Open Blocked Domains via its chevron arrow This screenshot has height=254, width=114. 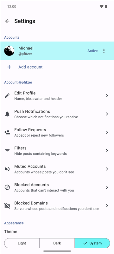click(107, 205)
